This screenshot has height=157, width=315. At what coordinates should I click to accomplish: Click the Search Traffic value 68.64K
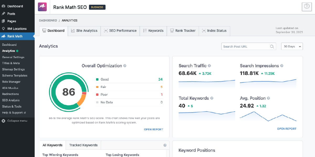(187, 73)
